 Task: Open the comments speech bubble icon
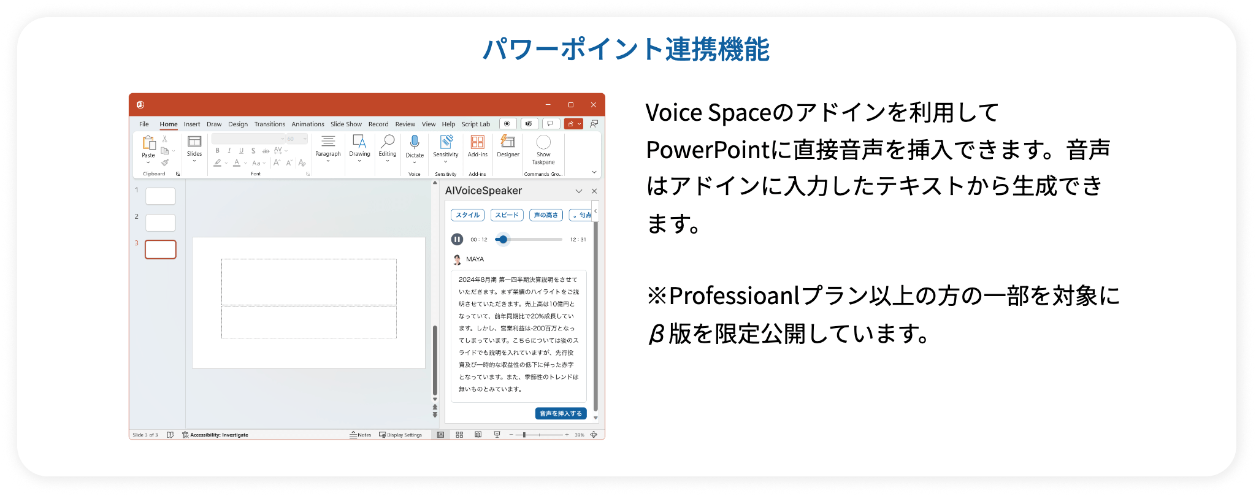coord(550,124)
